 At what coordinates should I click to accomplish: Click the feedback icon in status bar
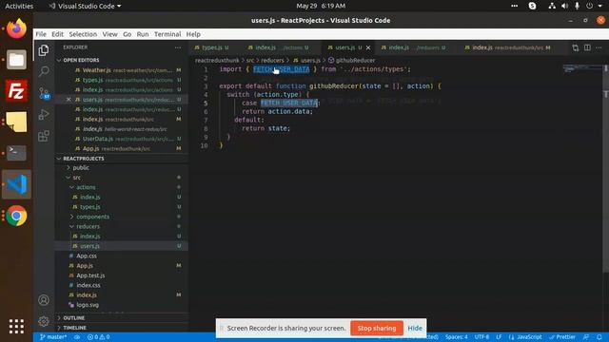(x=586, y=337)
